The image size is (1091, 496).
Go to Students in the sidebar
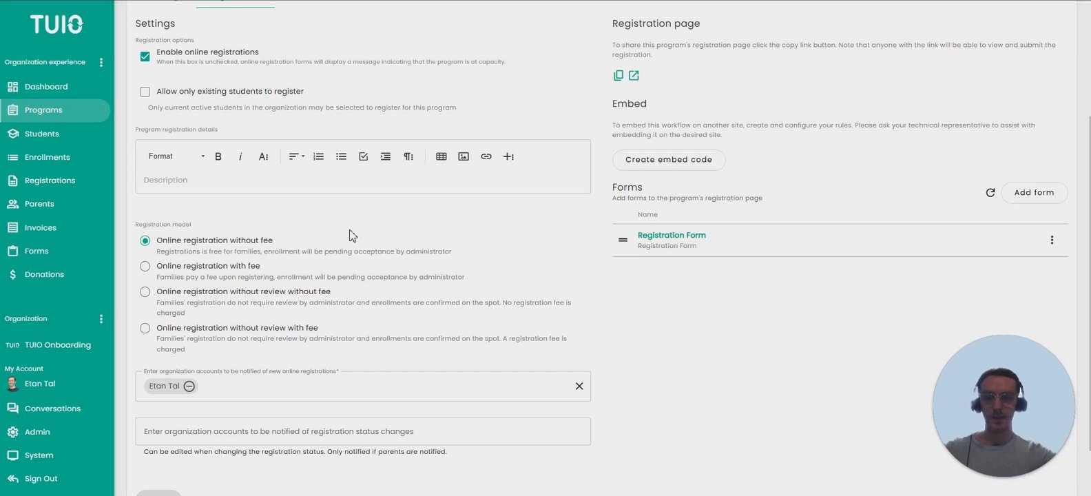point(41,134)
